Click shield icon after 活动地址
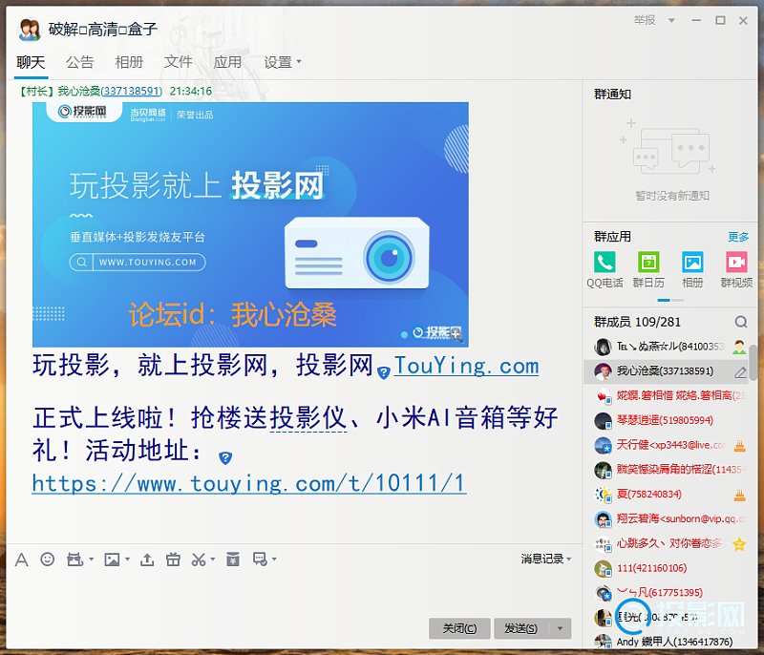764x655 pixels. pyautogui.click(x=225, y=457)
